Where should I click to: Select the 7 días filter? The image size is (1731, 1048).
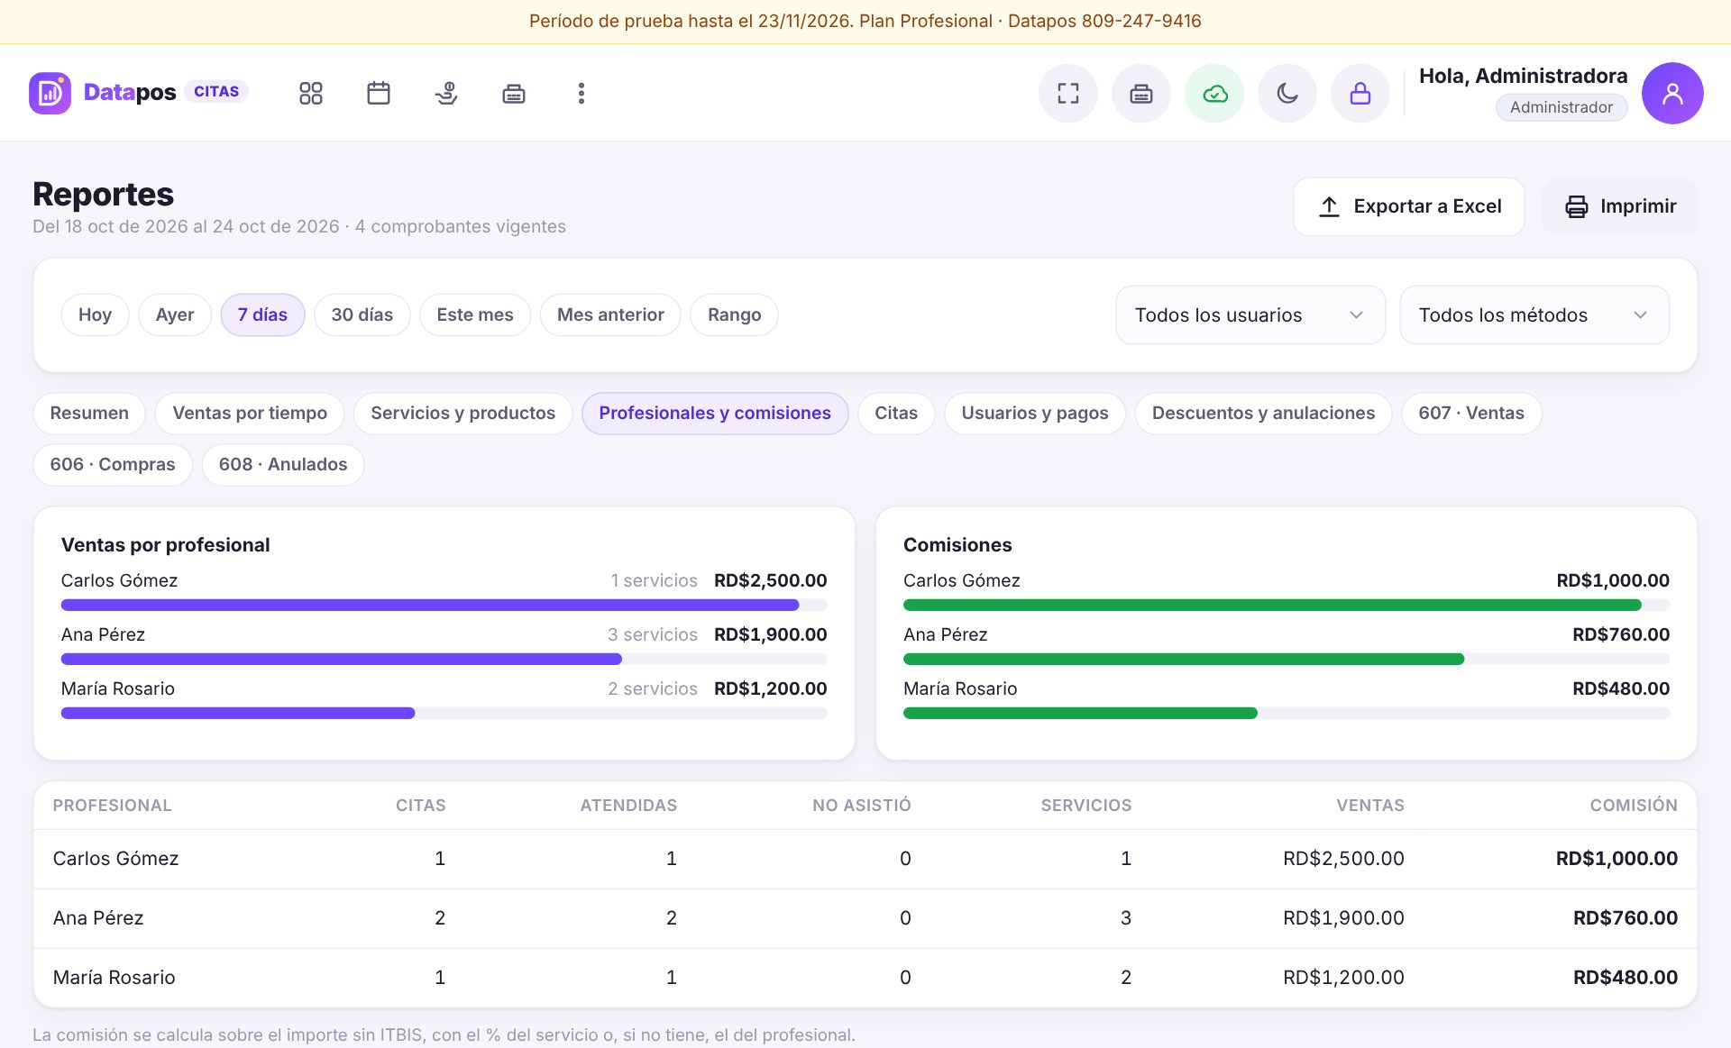(262, 314)
